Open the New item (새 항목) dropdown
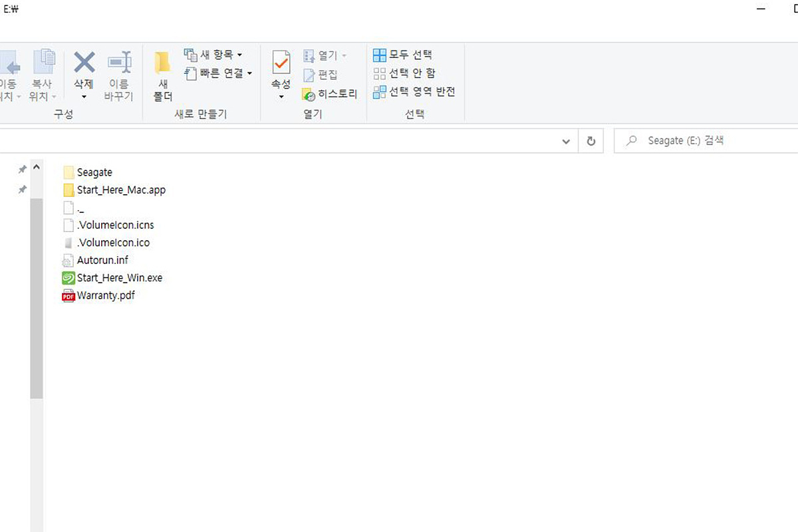This screenshot has height=532, width=798. point(213,55)
